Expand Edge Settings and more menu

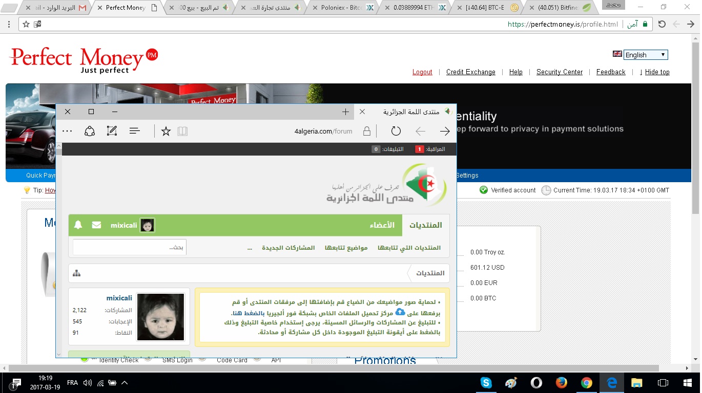point(67,132)
